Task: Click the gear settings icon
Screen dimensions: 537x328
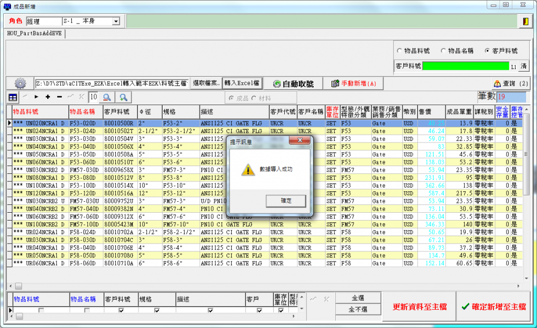Action: [x=20, y=83]
